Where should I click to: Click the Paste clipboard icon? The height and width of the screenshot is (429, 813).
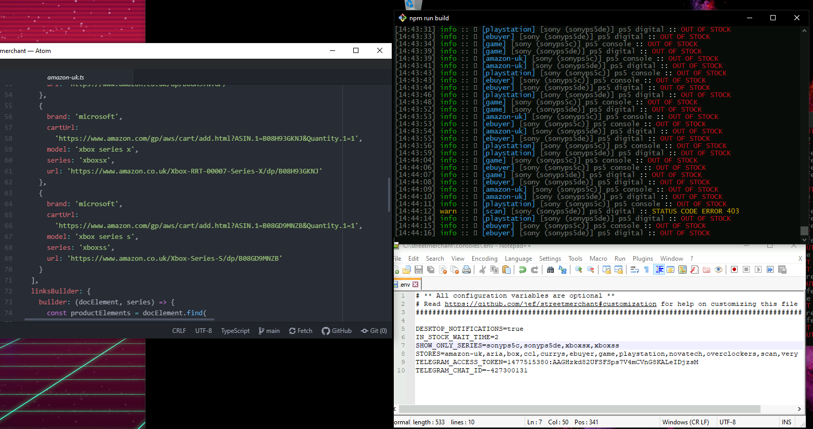click(x=507, y=270)
